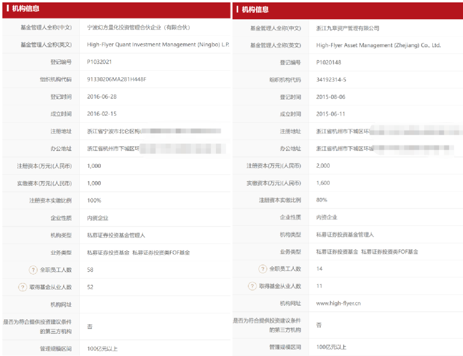The width and height of the screenshot is (463, 356).
Task: Select the name 宁波幻方量化投资管理合伙企业
Action: 124,28
